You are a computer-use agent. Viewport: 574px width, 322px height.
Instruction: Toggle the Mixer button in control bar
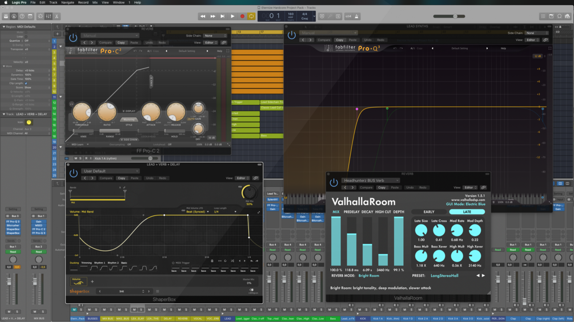[x=49, y=16]
